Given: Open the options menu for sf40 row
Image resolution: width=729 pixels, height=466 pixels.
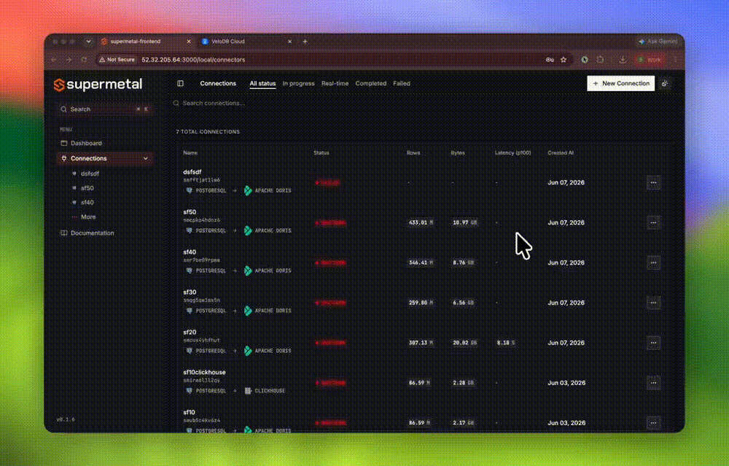Looking at the screenshot, I should pyautogui.click(x=653, y=263).
